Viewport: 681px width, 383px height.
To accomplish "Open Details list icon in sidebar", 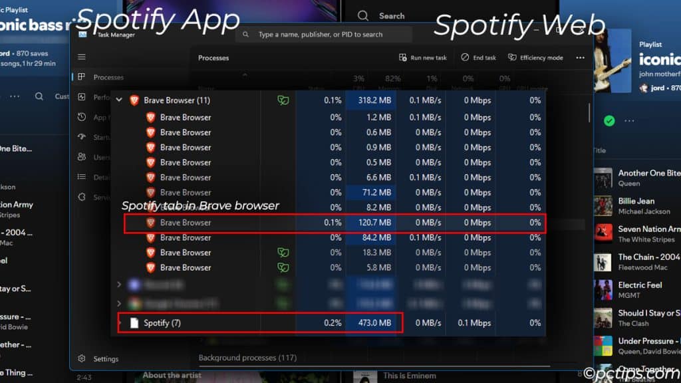I will 82,177.
